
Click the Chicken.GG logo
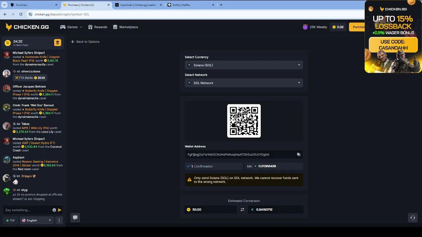pos(27,27)
